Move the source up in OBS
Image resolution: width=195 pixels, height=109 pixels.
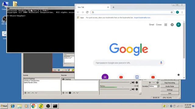tap(74, 93)
